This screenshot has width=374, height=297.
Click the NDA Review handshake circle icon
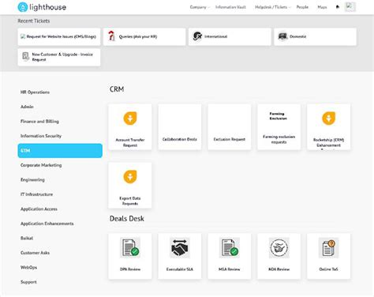click(279, 247)
